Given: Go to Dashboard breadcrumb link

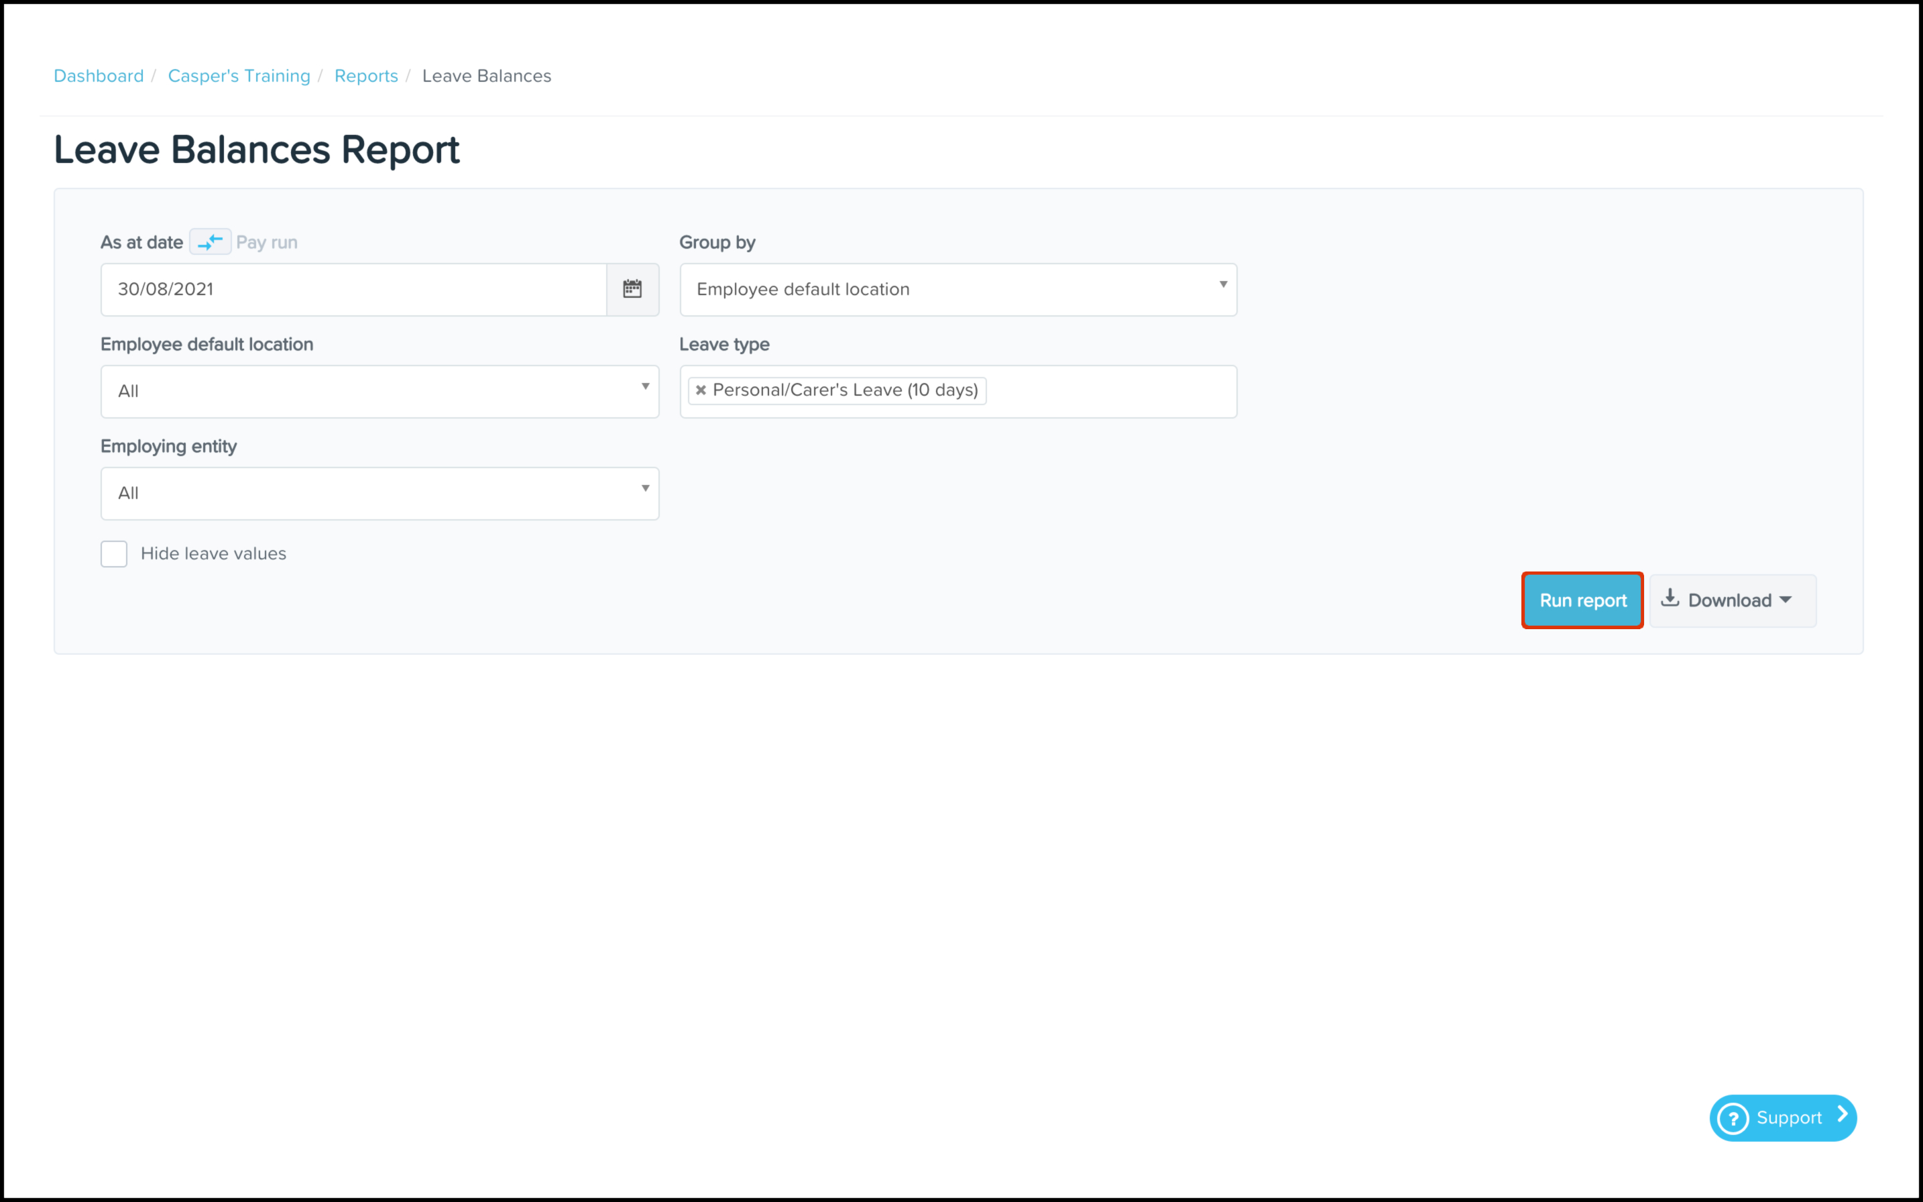Looking at the screenshot, I should [x=99, y=76].
